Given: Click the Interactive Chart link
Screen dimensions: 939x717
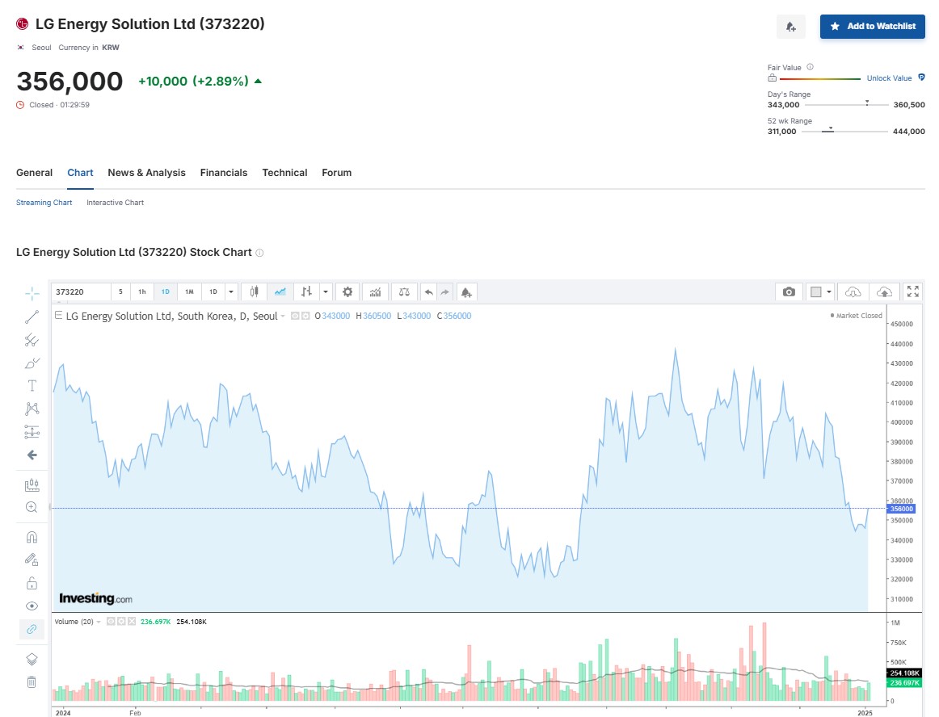Looking at the screenshot, I should pyautogui.click(x=115, y=203).
